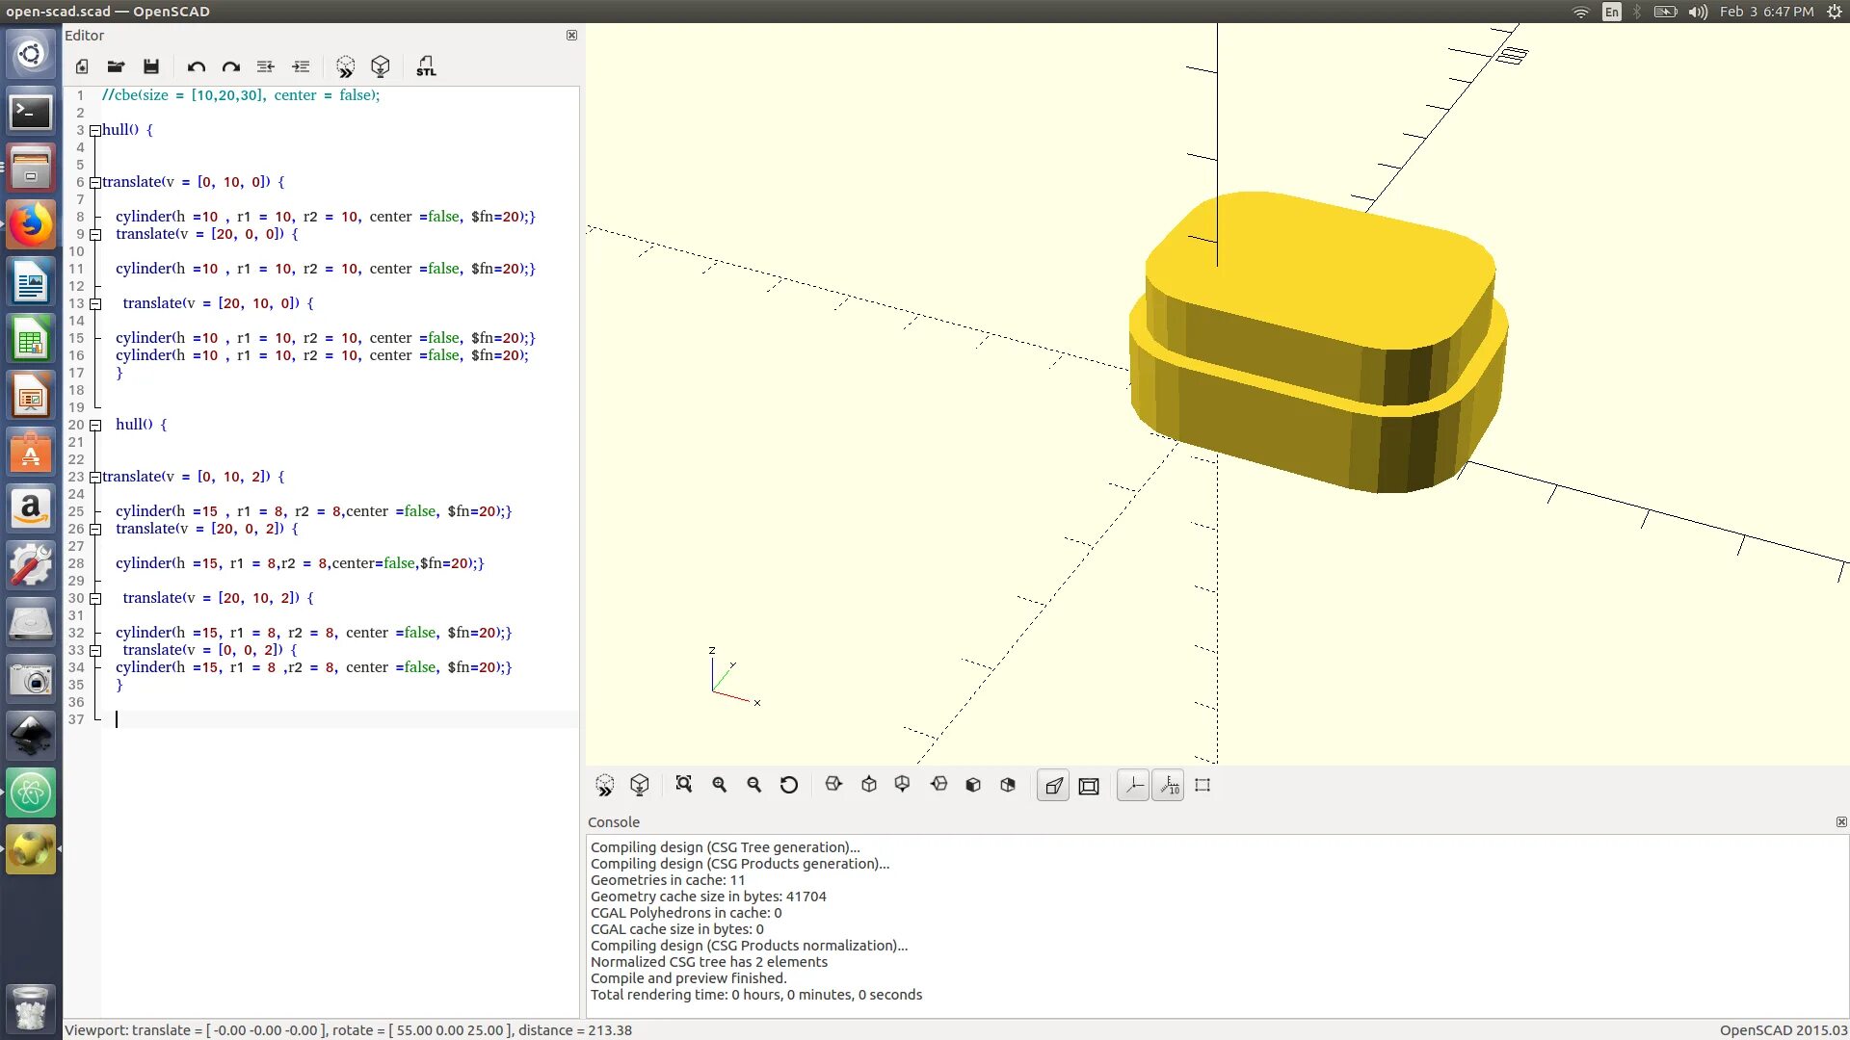Click the Export as STL icon
1850x1040 pixels.
[x=426, y=66]
